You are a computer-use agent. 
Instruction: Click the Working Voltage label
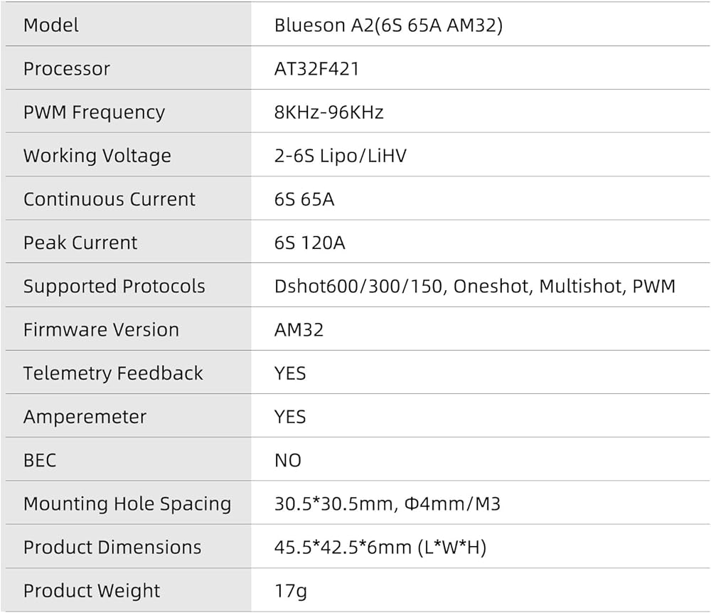tap(97, 156)
